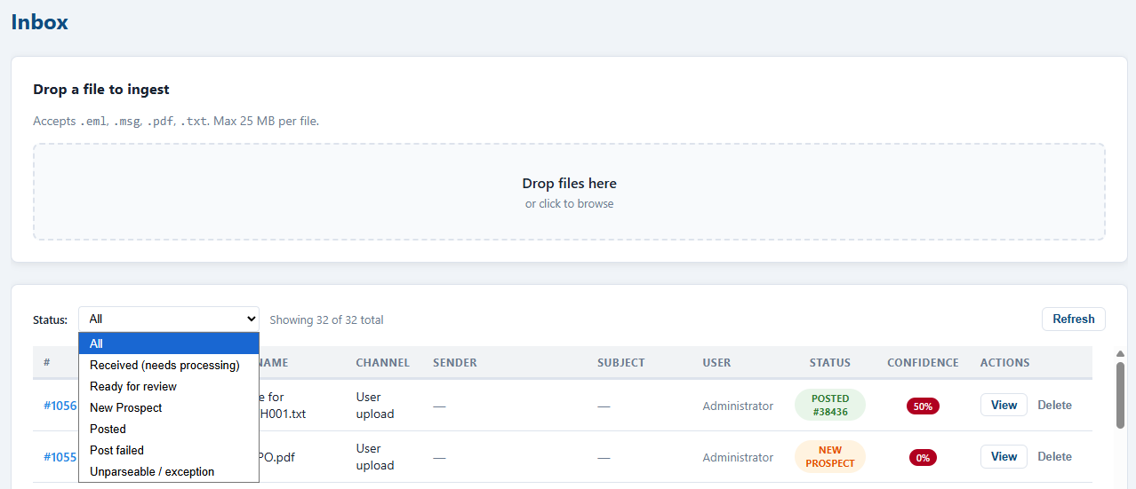Click the Drop files here upload zone
The image size is (1136, 489).
(x=569, y=192)
